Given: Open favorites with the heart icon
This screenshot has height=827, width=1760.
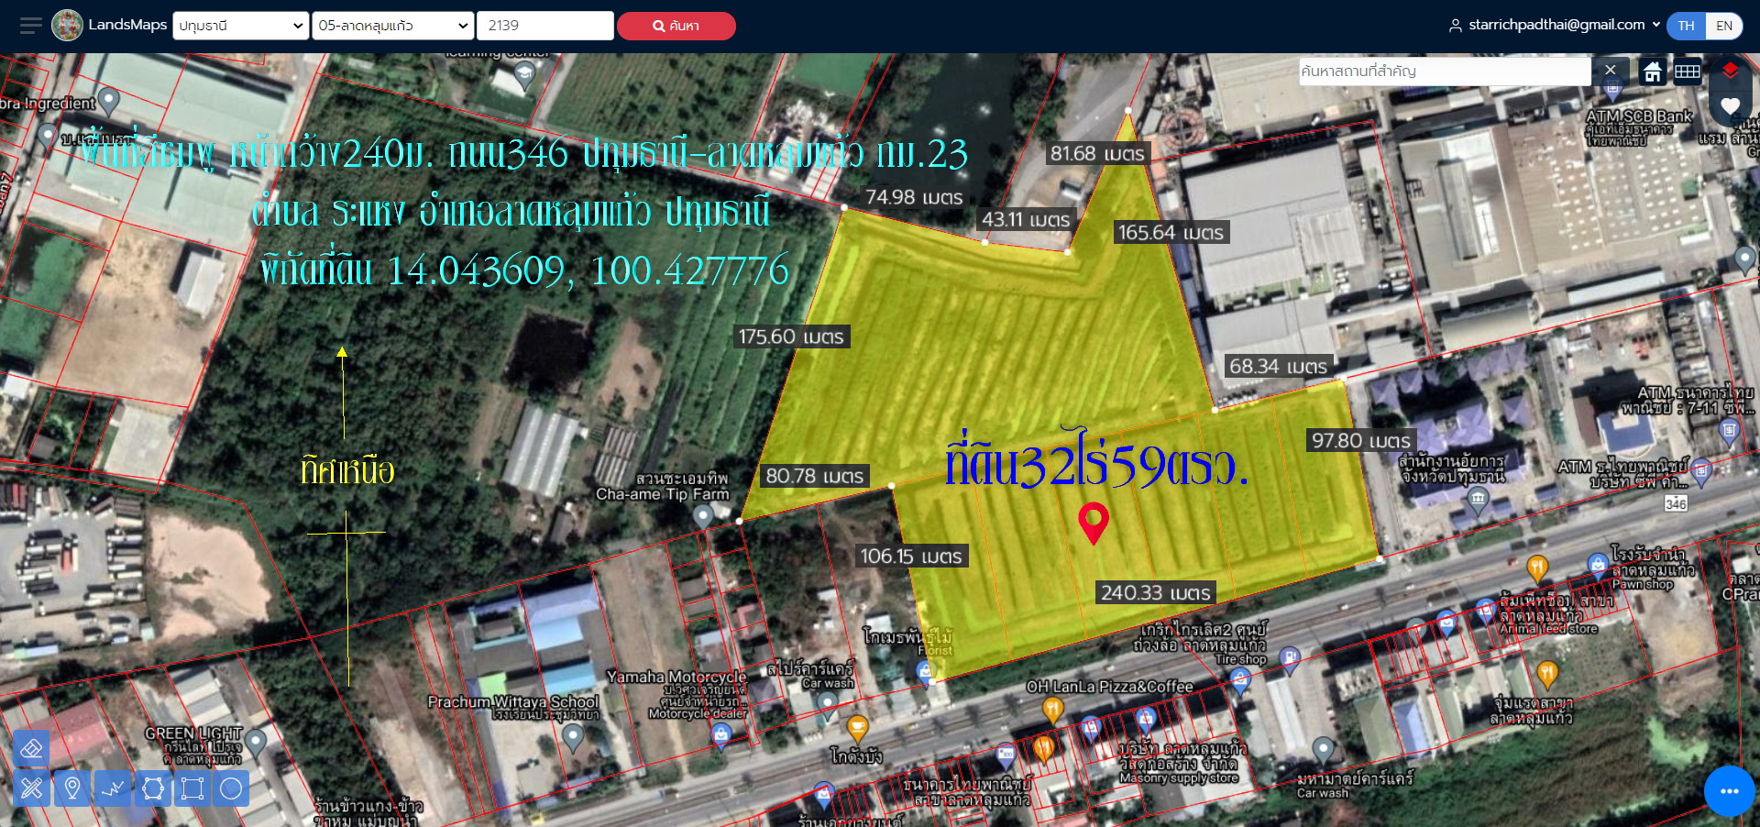Looking at the screenshot, I should click(x=1730, y=106).
